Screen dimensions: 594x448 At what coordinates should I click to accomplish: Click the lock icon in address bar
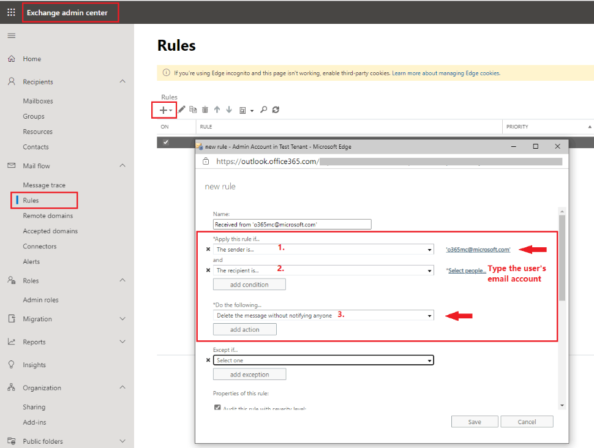point(206,162)
